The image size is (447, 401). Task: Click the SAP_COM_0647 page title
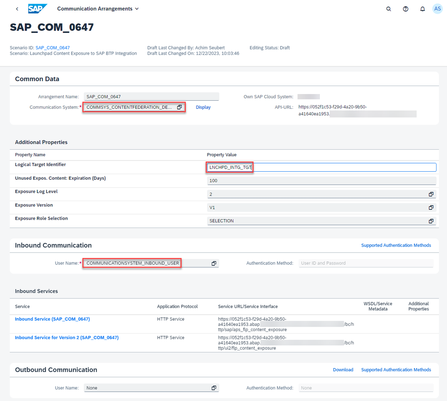point(52,27)
